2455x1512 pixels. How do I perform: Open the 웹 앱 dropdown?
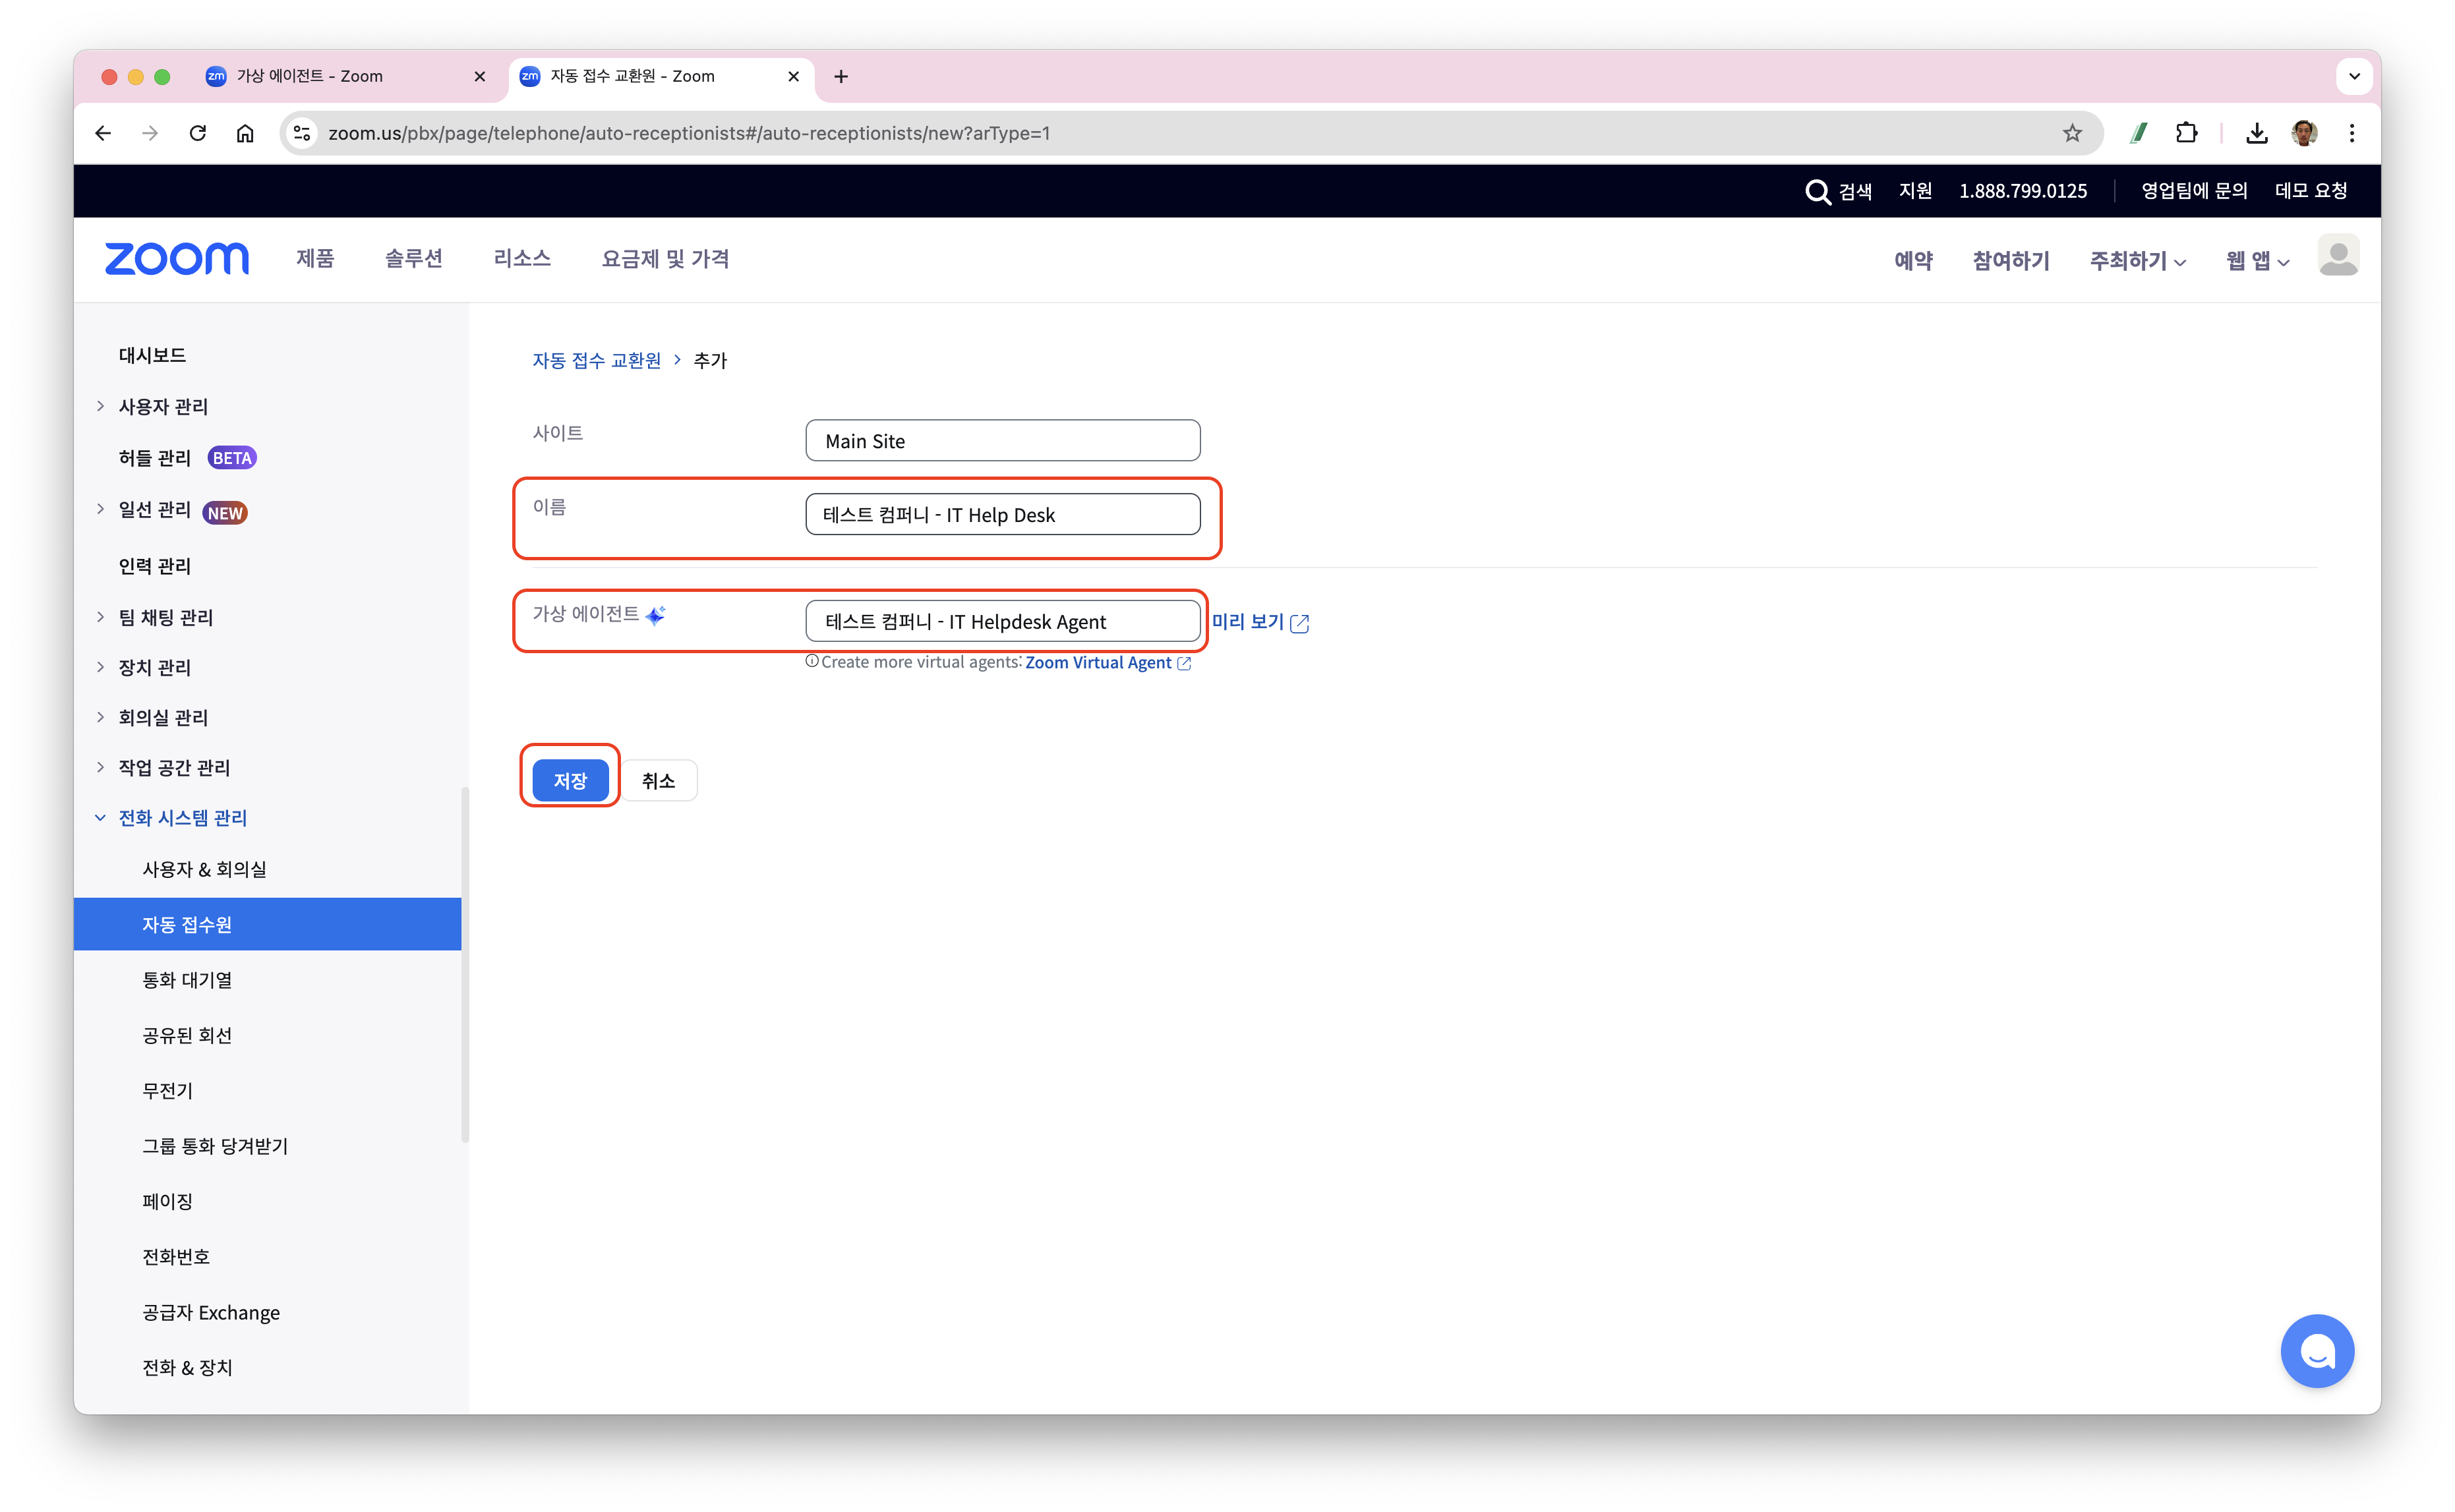tap(2257, 261)
